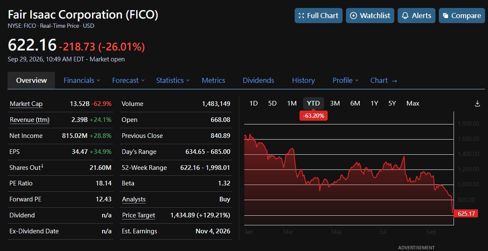488x251 pixels.
Task: Select the 5D chart range
Action: (x=272, y=103)
